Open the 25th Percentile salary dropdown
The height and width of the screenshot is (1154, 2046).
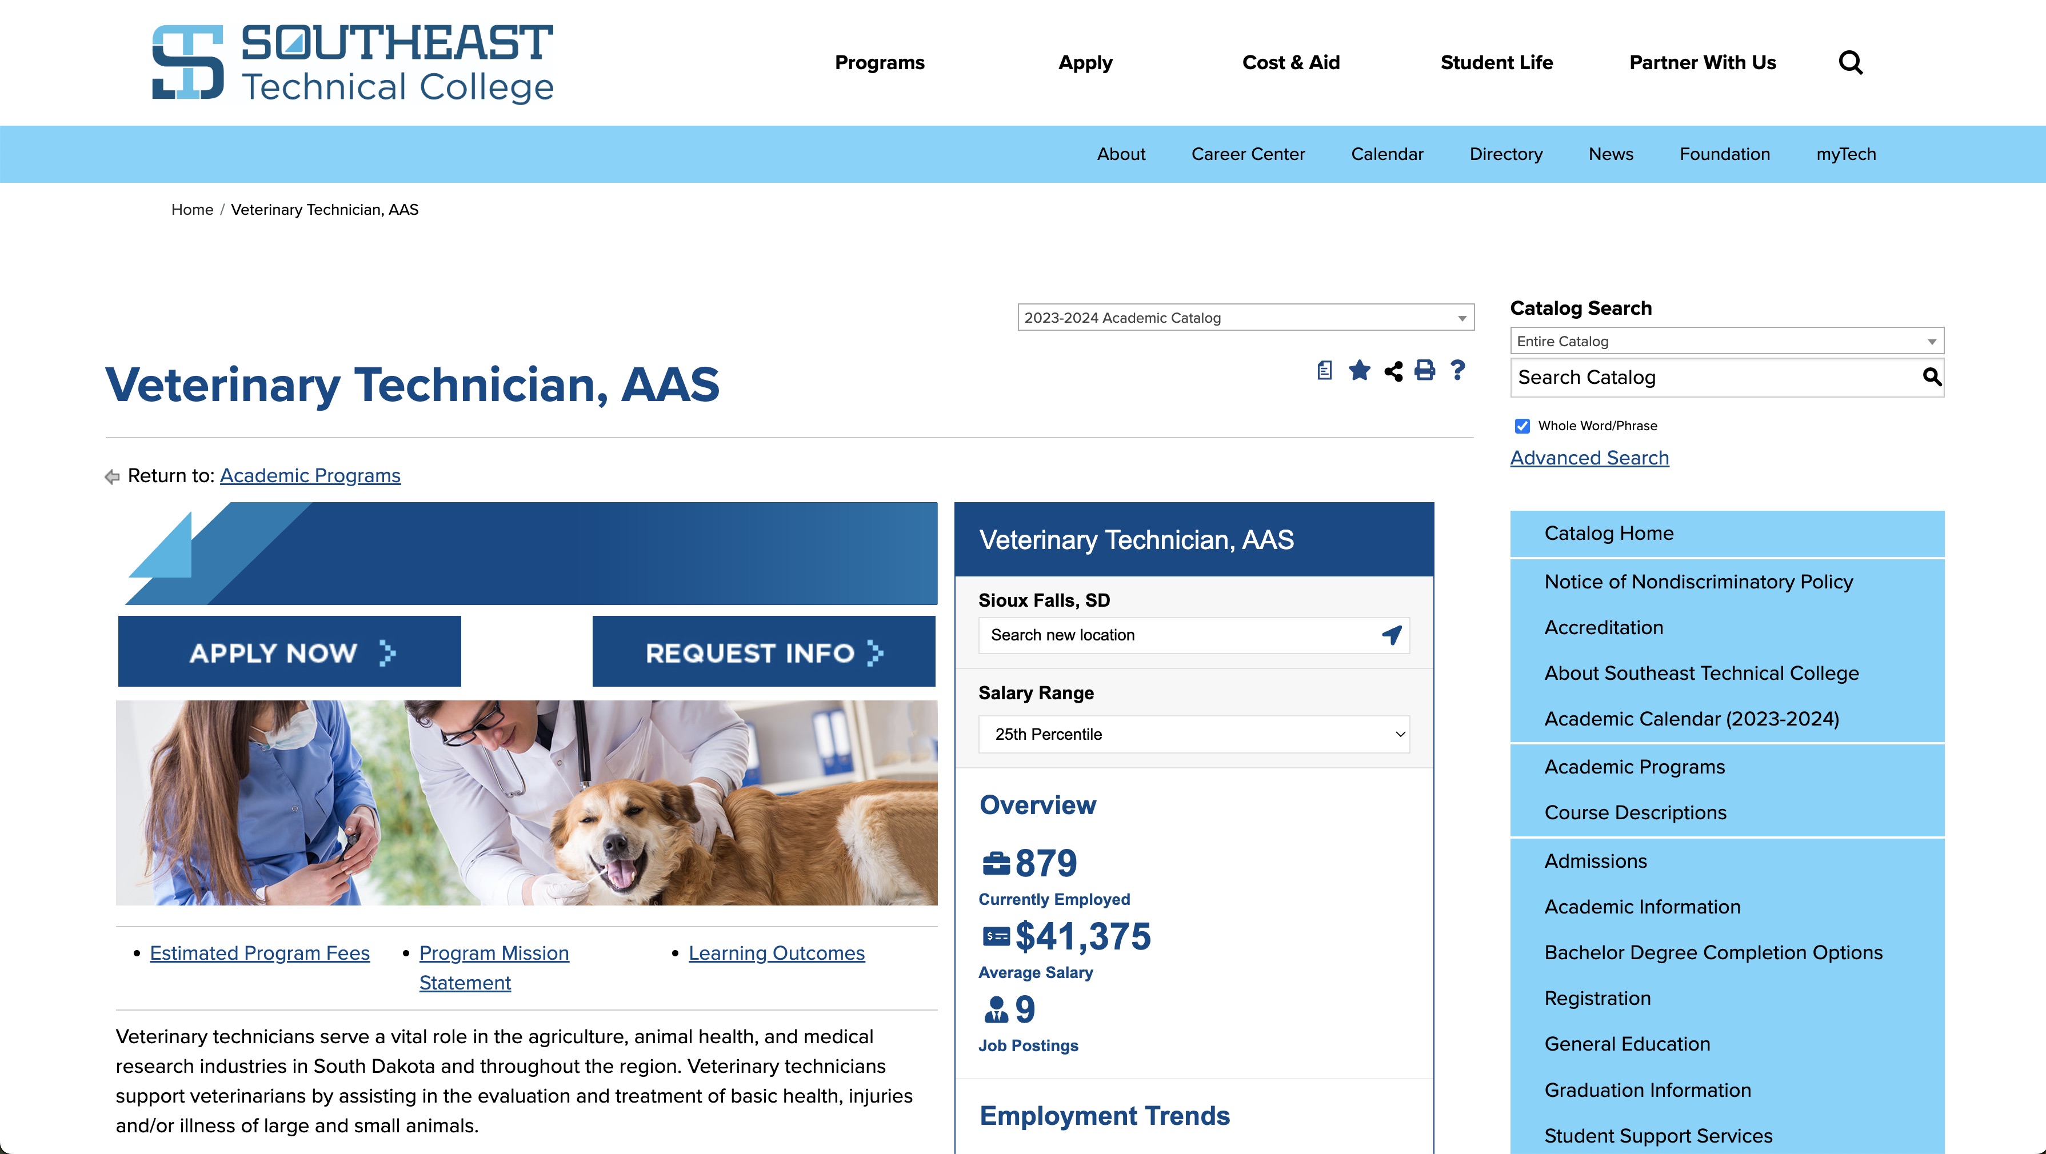tap(1194, 735)
